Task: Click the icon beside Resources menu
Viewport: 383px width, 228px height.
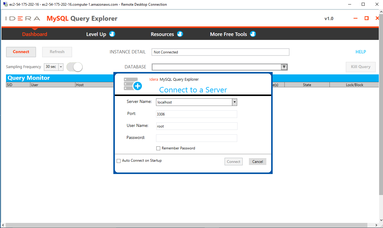Action: [x=180, y=34]
